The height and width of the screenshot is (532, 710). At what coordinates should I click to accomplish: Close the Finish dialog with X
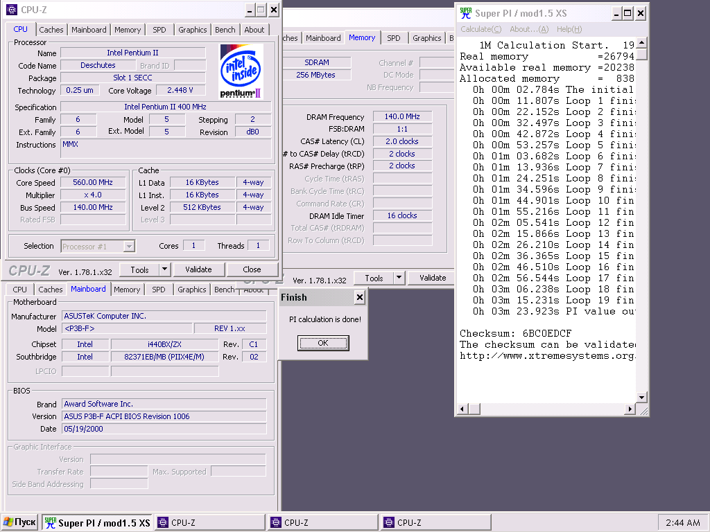[x=360, y=297]
